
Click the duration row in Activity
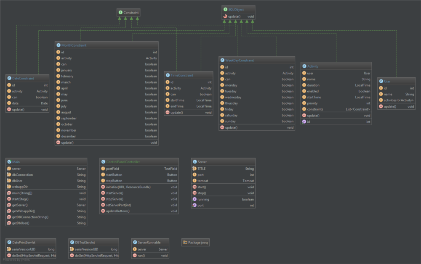coord(336,85)
